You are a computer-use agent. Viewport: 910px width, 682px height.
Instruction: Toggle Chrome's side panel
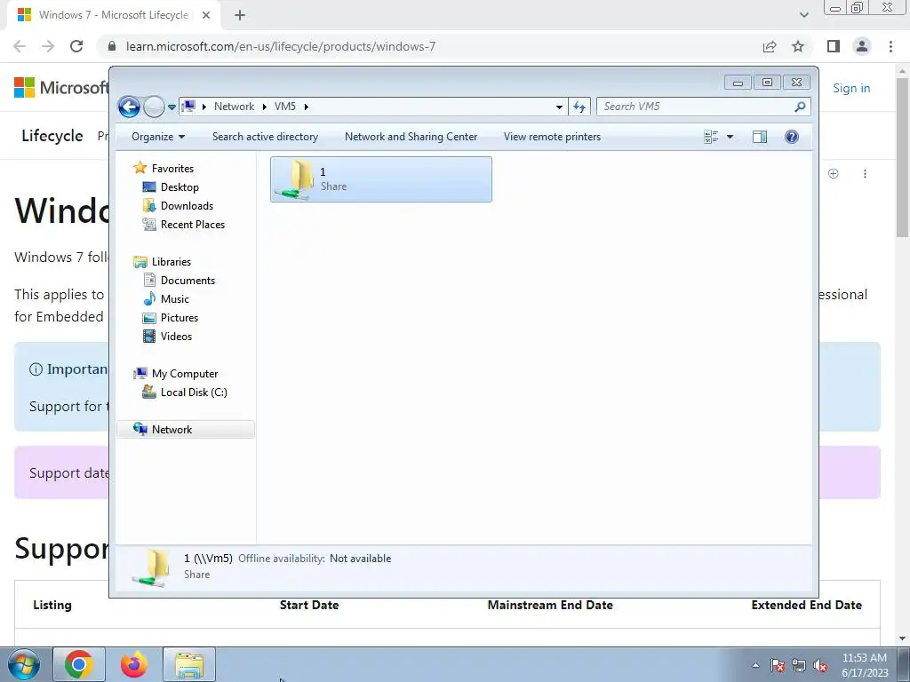tap(834, 46)
